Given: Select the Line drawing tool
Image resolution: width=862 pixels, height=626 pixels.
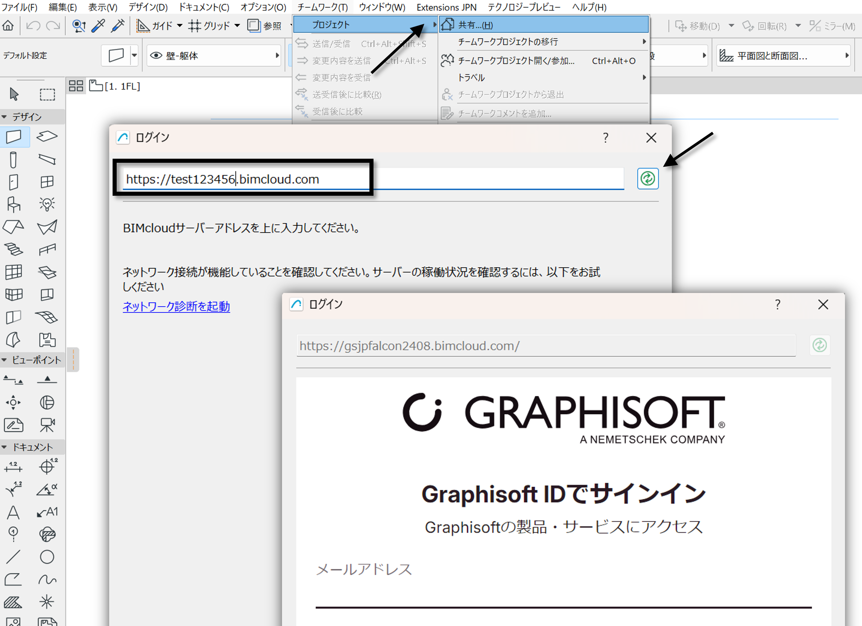Looking at the screenshot, I should (13, 557).
